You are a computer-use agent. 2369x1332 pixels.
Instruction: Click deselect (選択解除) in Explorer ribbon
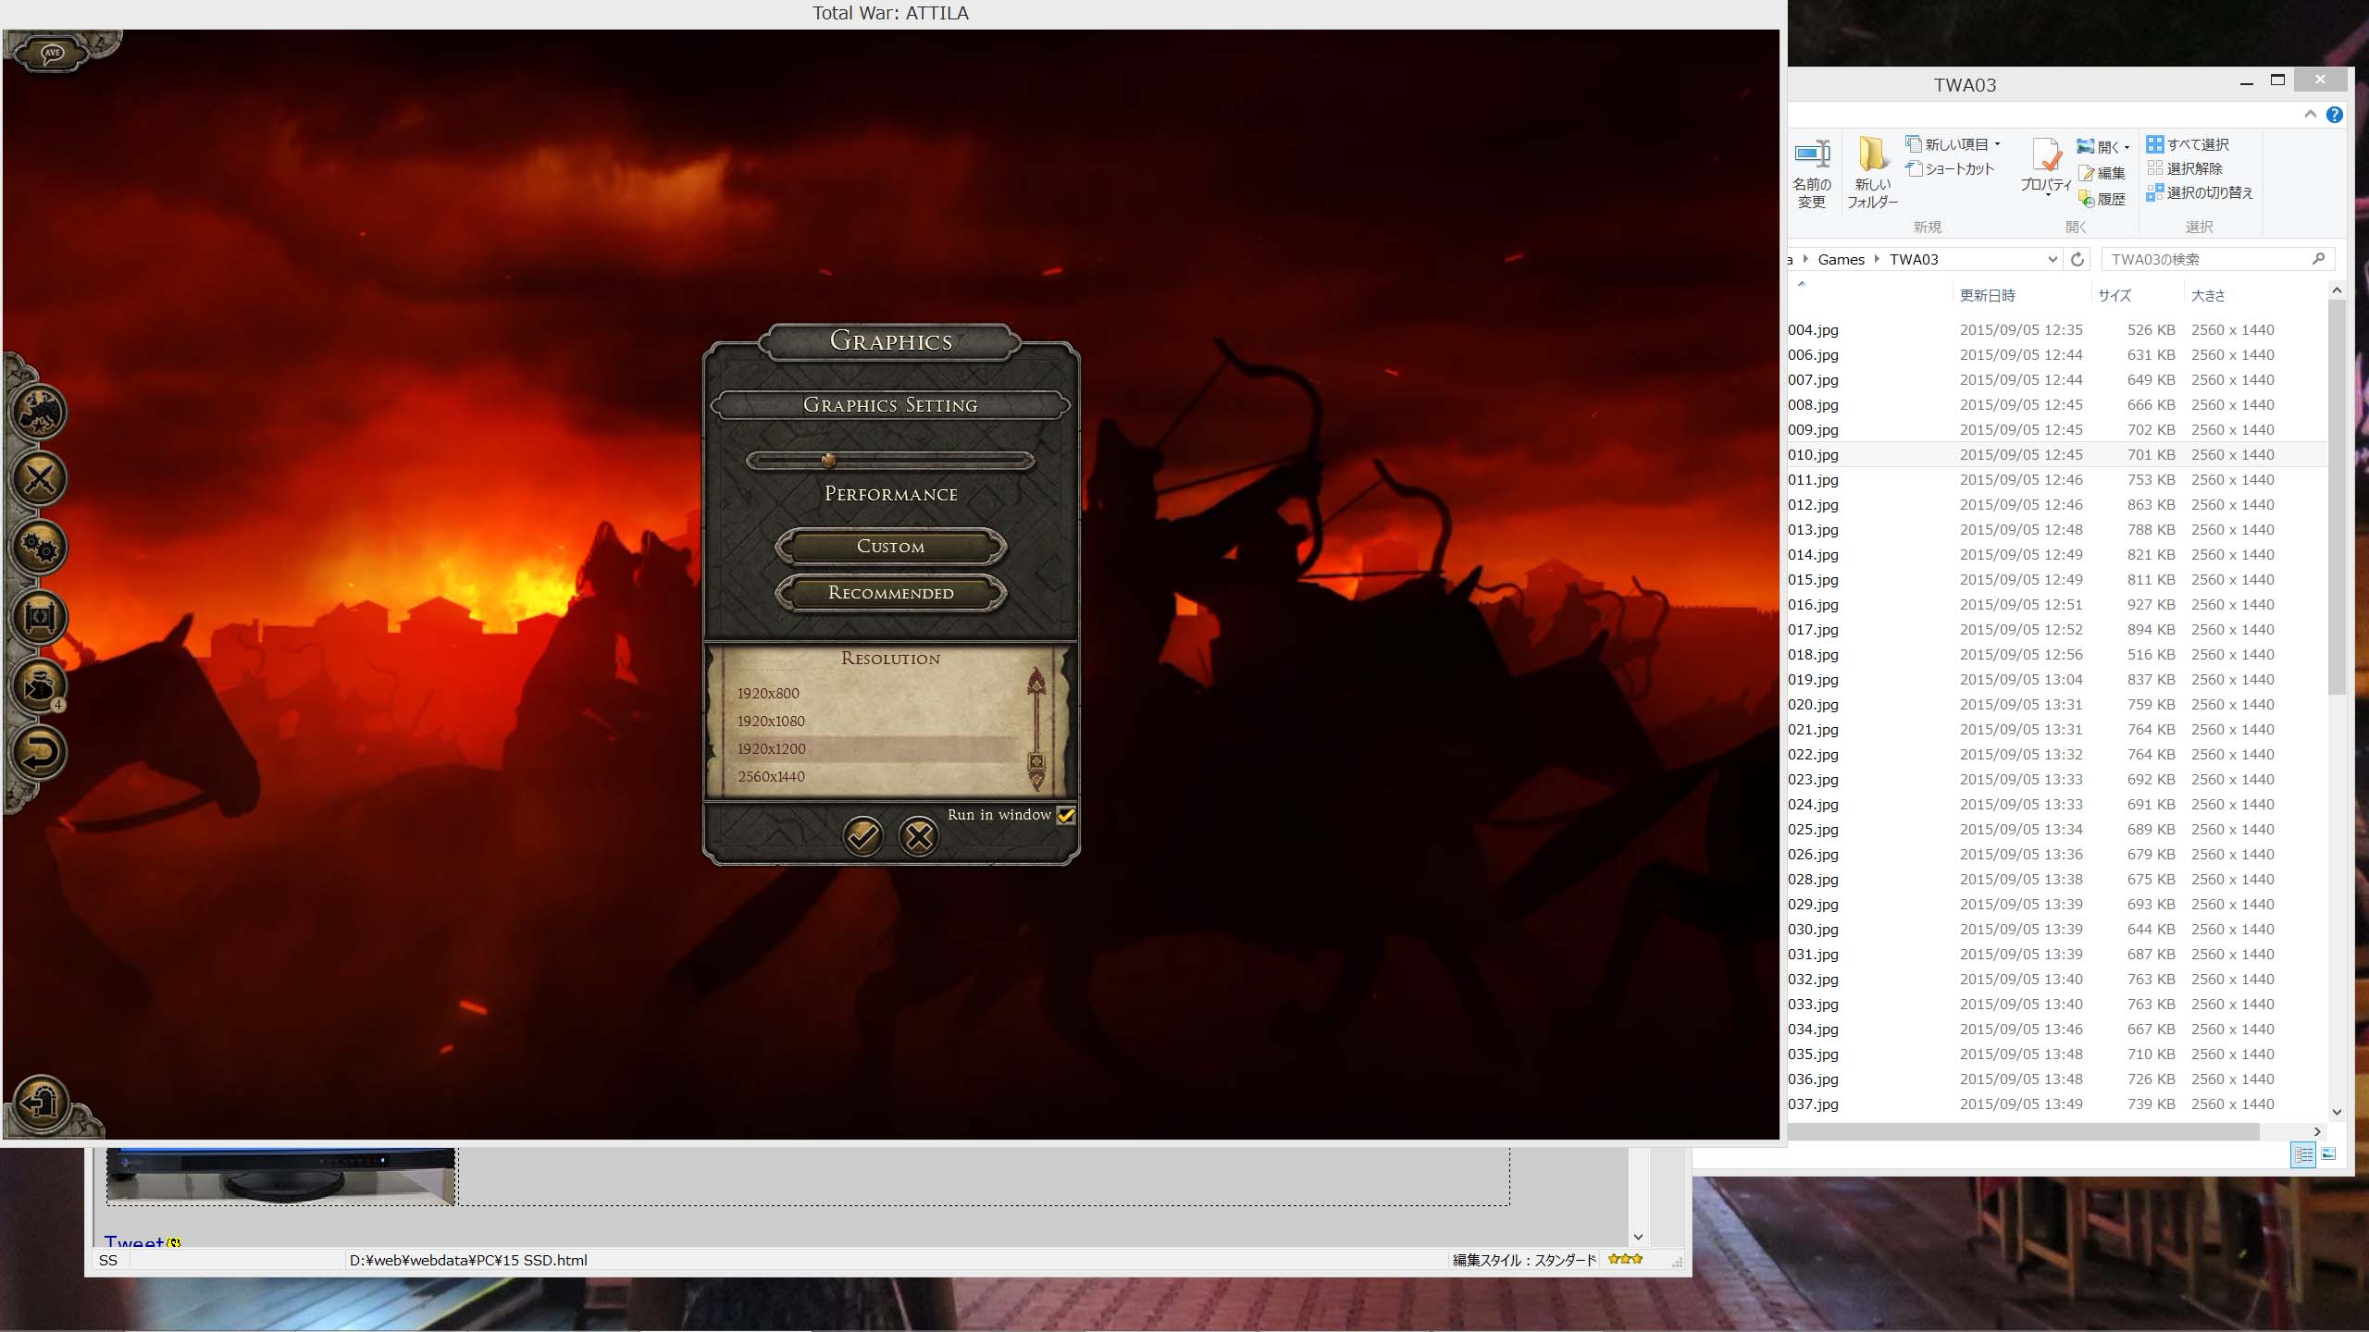coord(2185,168)
